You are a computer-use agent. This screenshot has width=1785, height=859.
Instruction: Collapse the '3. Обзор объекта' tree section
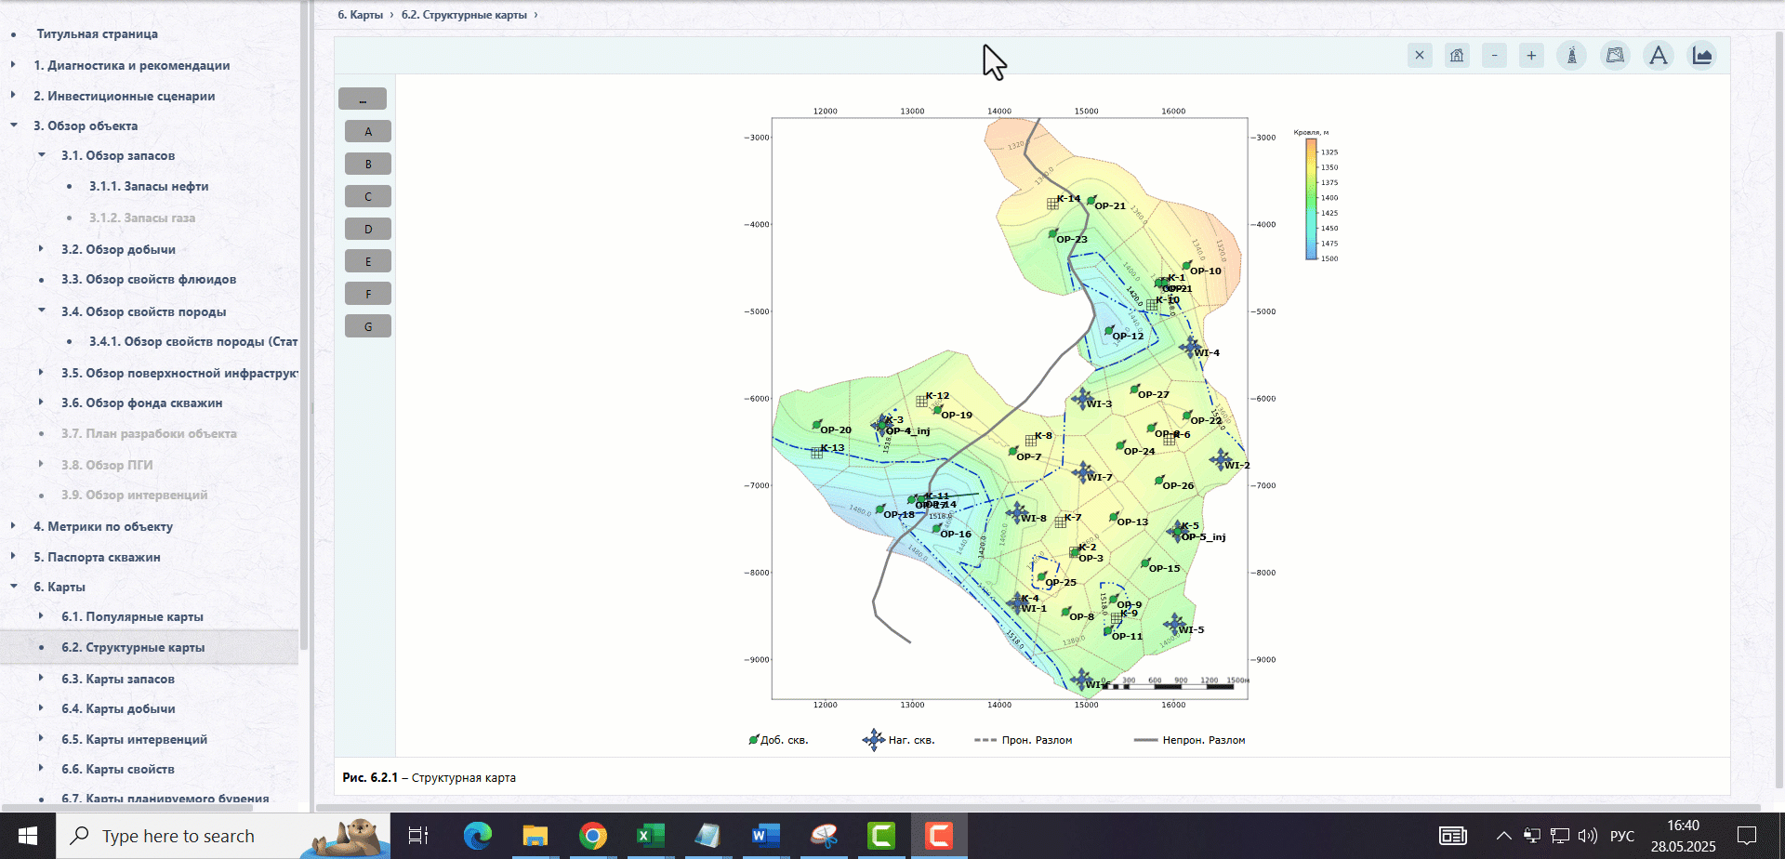pyautogui.click(x=14, y=126)
